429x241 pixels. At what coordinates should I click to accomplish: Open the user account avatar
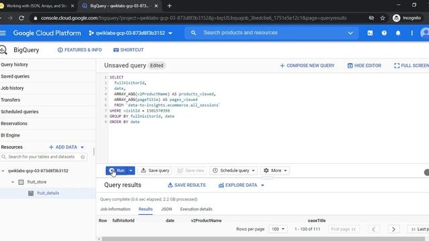425,33
